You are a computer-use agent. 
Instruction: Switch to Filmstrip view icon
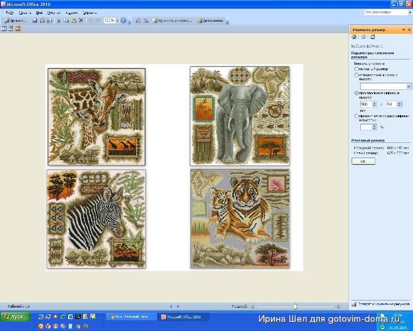point(11,28)
